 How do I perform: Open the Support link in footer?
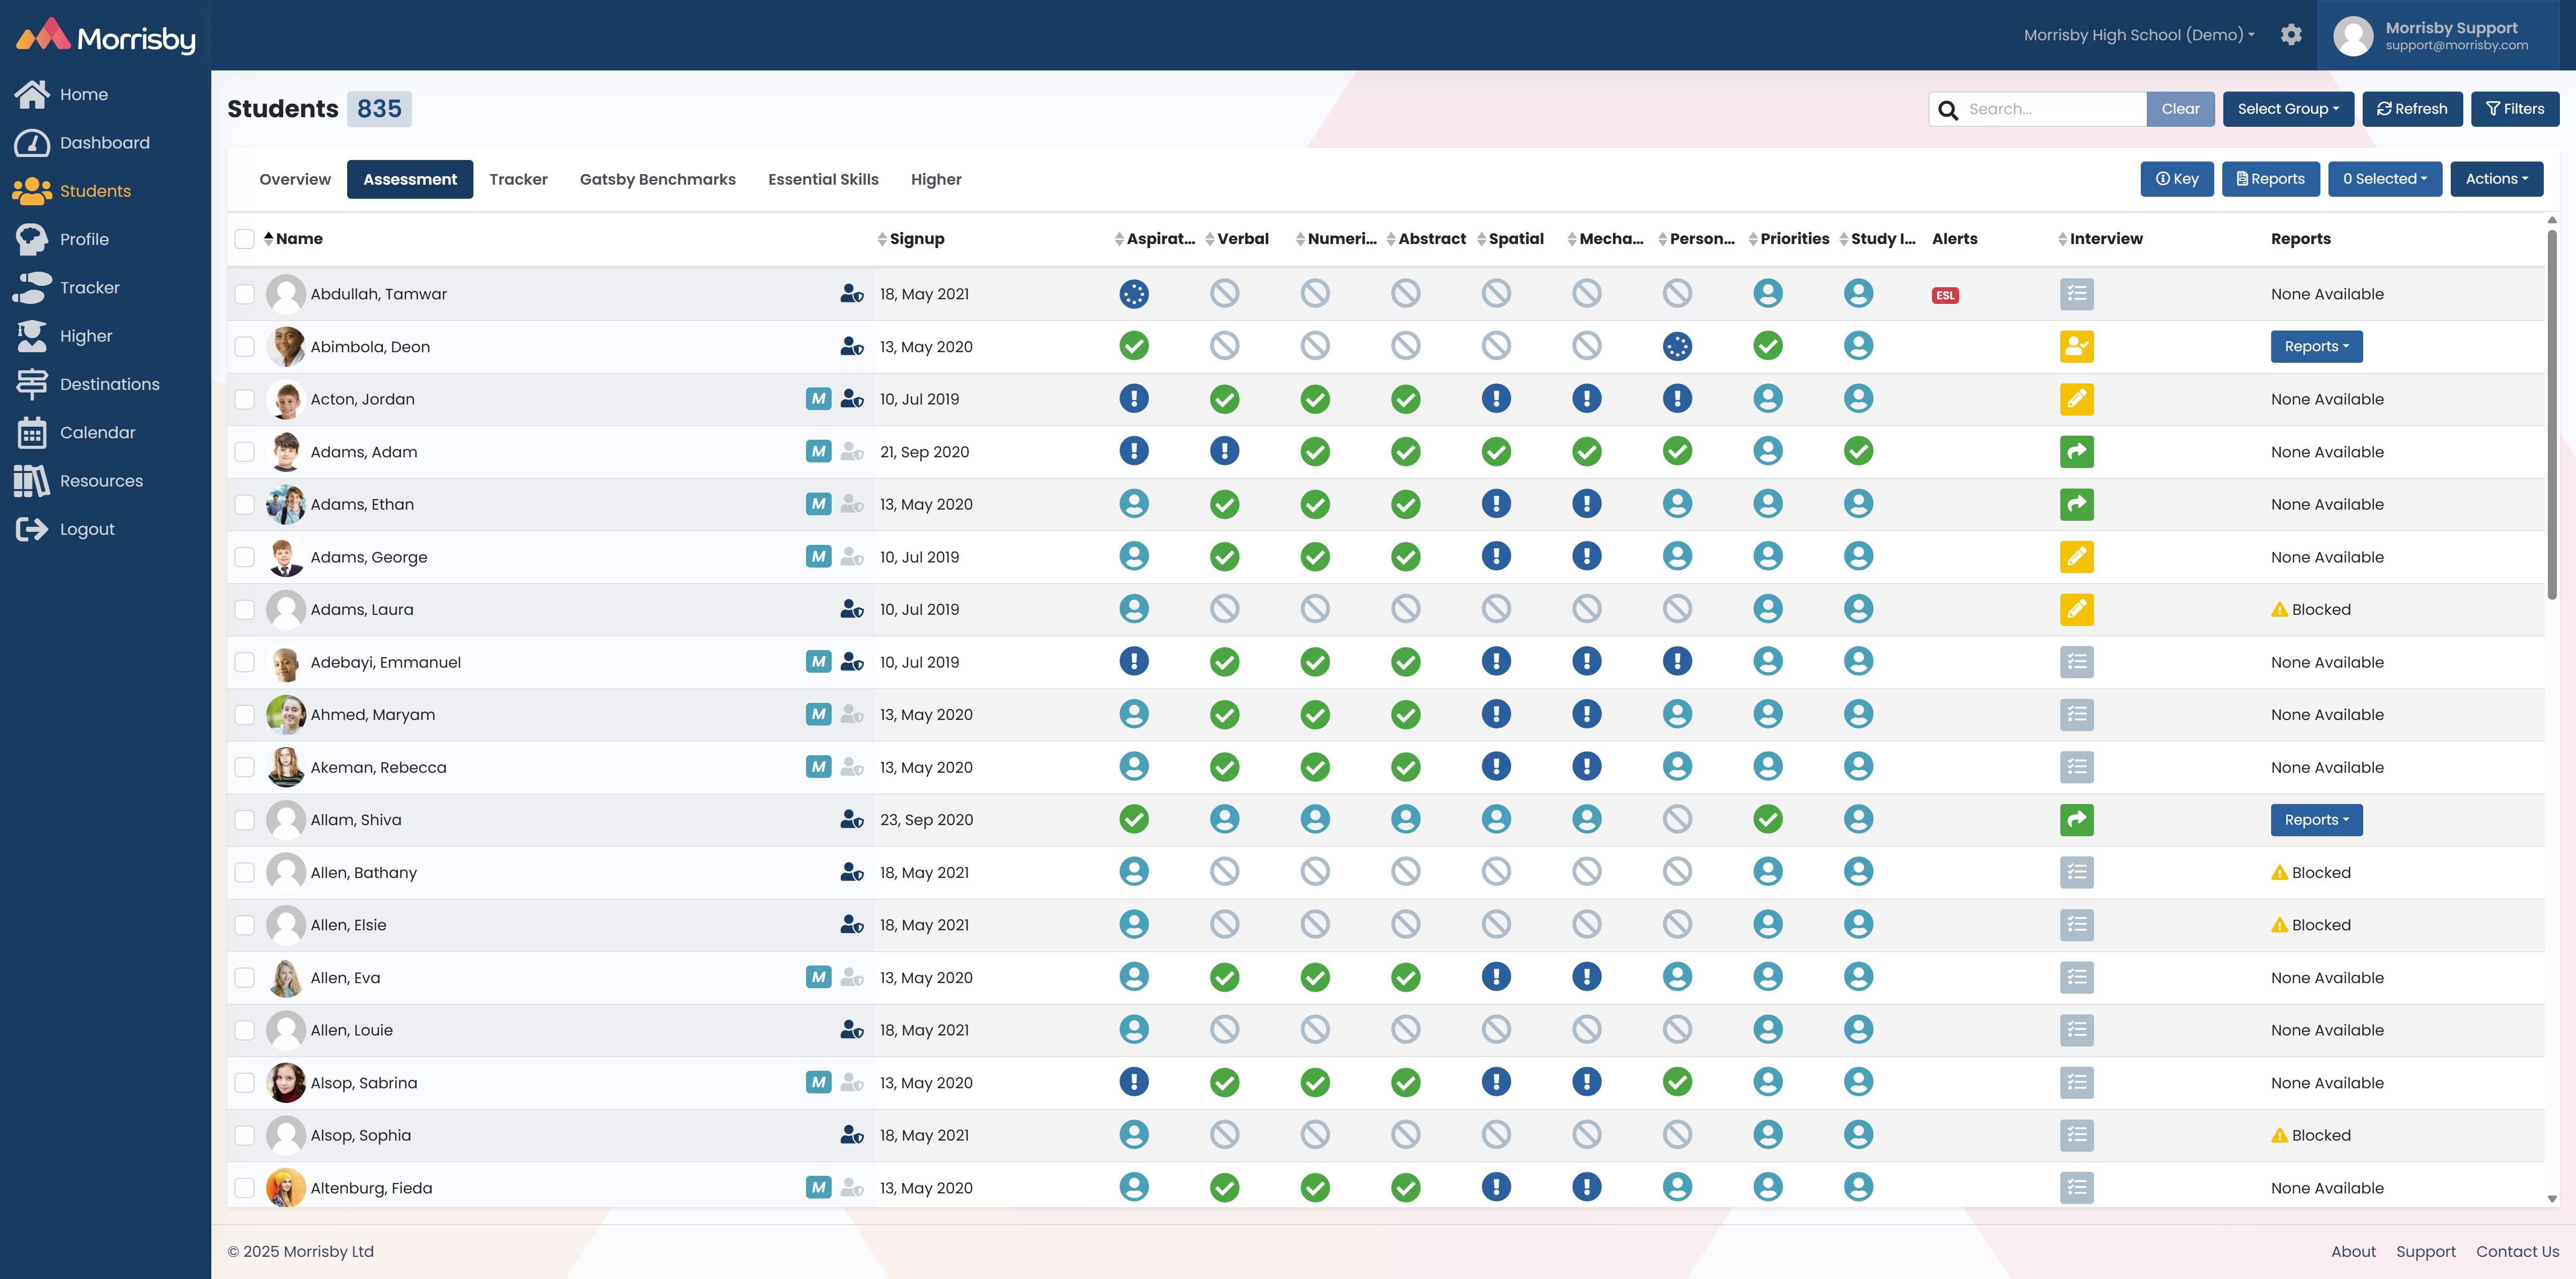(x=2425, y=1251)
